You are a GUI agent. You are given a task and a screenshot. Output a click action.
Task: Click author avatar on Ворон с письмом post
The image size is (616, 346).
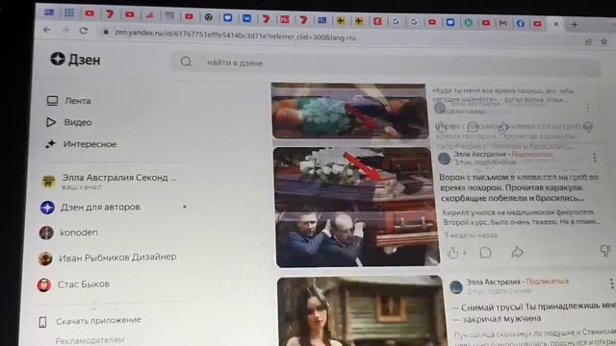(x=444, y=159)
